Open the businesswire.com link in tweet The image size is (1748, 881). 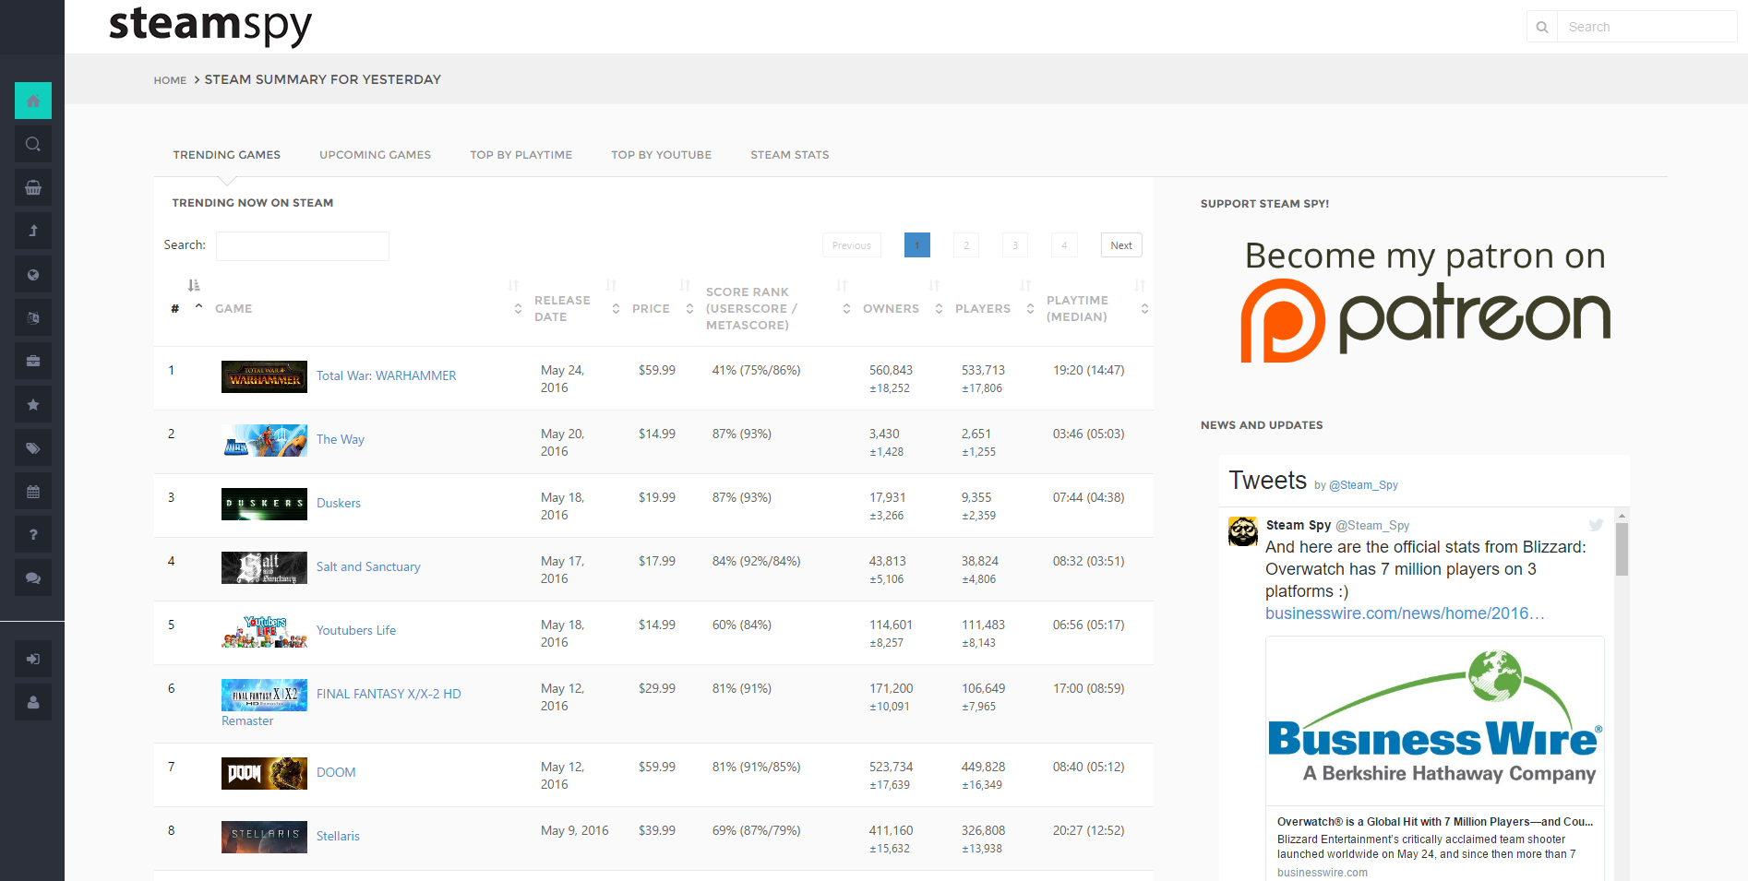click(x=1405, y=613)
